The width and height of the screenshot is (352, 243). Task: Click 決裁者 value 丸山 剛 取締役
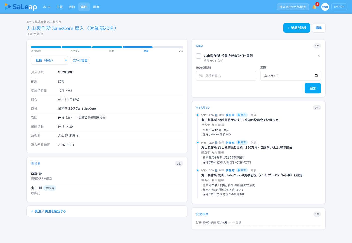68,136
